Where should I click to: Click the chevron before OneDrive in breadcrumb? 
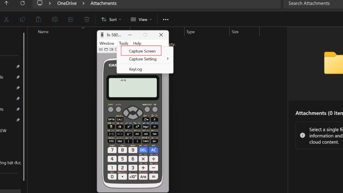pos(50,3)
